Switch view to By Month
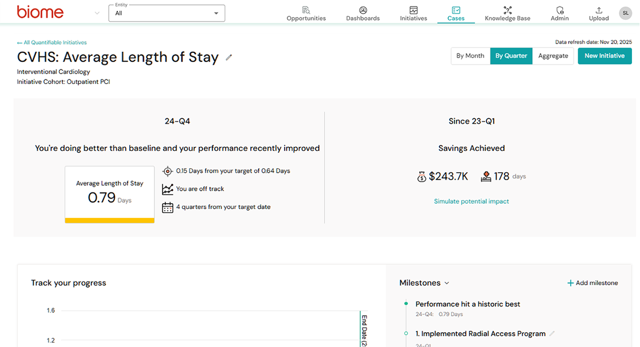640x347 pixels. 470,56
